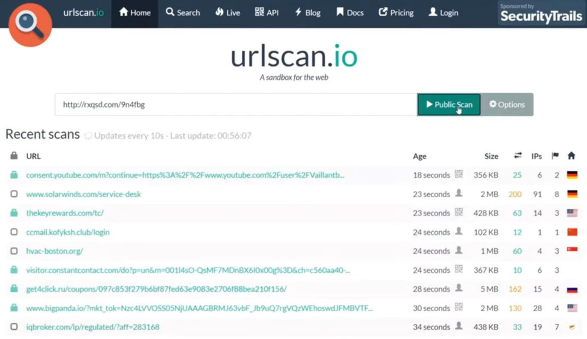Image resolution: width=587 pixels, height=339 pixels.
Task: Click green lock icon for consent.youtube.com row
Action: coord(14,175)
